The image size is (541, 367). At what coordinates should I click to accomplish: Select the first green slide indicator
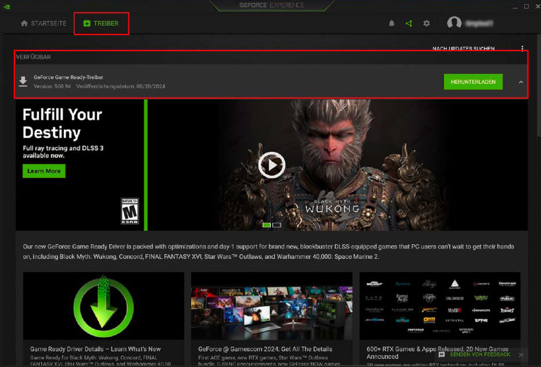(x=267, y=225)
